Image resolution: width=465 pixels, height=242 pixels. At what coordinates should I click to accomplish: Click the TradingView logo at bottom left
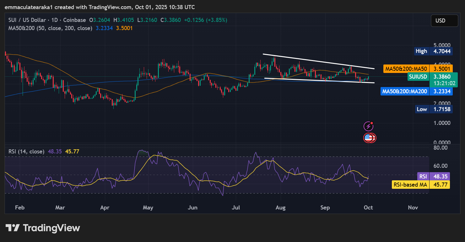[43, 228]
